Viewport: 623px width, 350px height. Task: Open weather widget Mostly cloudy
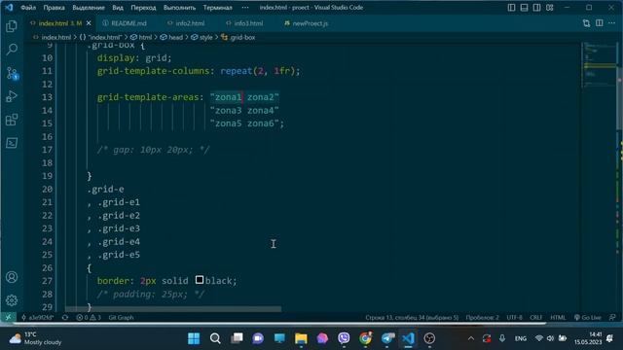36,338
